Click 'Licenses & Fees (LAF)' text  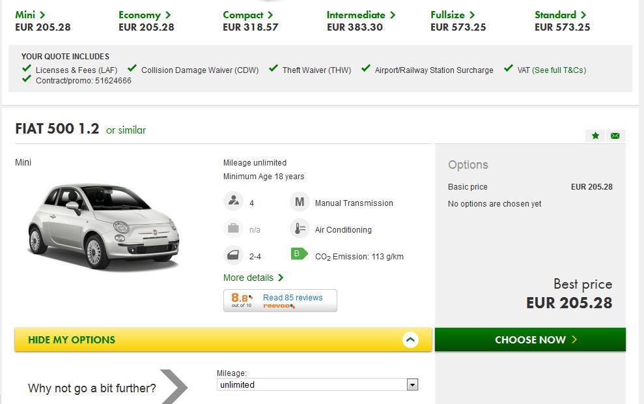pyautogui.click(x=76, y=70)
